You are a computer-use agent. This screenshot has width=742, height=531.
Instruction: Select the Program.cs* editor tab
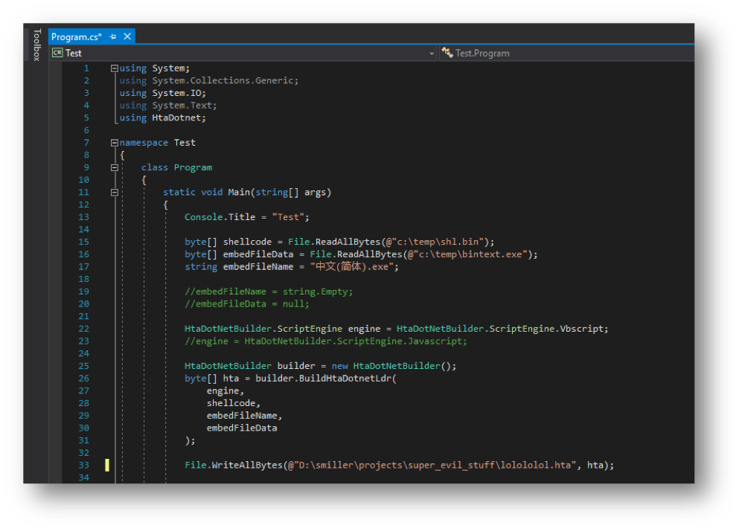[76, 37]
